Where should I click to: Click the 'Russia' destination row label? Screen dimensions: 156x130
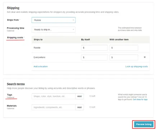point(37,48)
